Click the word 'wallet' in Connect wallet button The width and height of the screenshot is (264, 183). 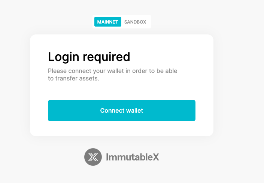(x=134, y=110)
